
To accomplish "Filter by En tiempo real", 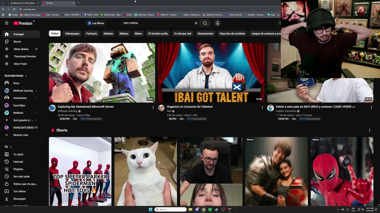I will tap(183, 33).
